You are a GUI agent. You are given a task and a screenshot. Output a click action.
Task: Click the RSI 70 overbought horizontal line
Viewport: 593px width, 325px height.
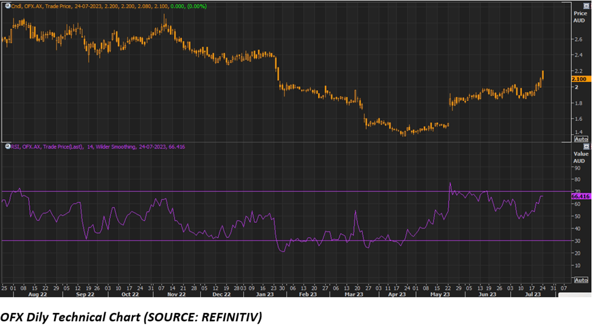243,191
